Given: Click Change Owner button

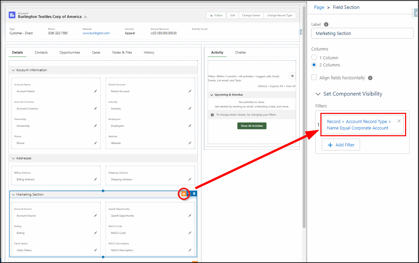Looking at the screenshot, I should (x=251, y=15).
